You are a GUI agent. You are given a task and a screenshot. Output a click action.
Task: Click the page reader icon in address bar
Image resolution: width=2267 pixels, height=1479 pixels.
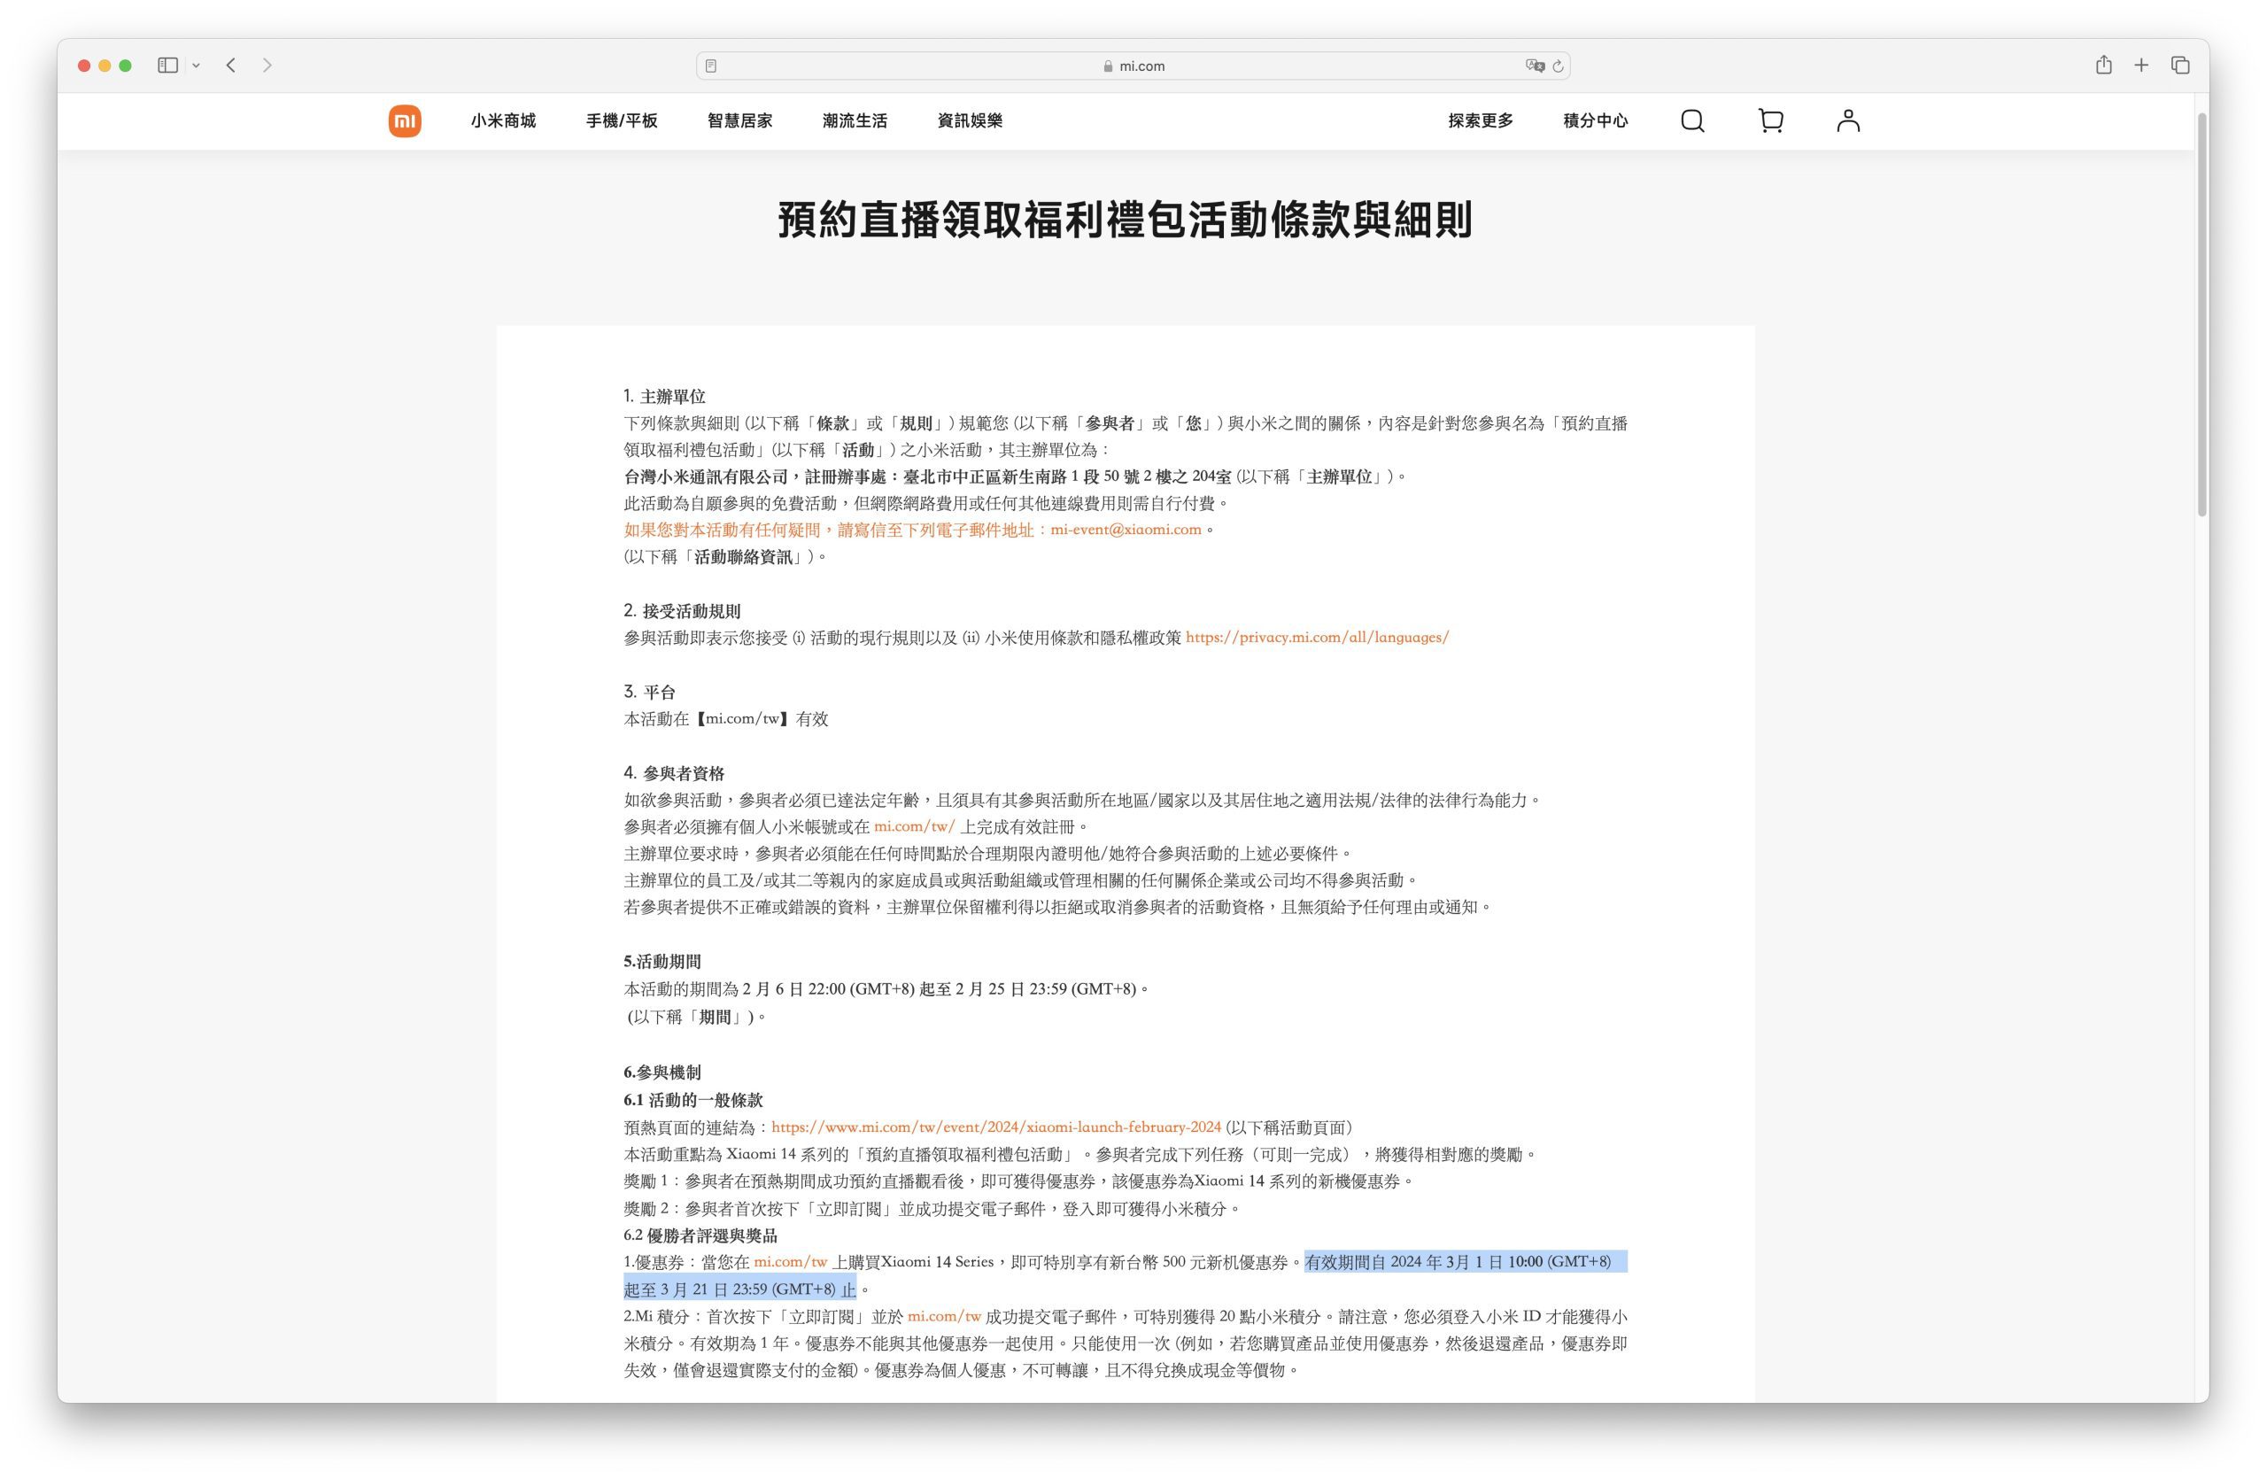coord(711,66)
